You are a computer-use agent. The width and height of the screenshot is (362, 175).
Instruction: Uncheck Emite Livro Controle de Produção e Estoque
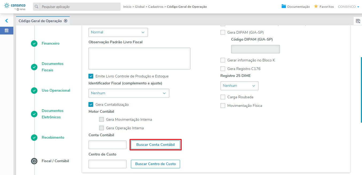point(91,76)
